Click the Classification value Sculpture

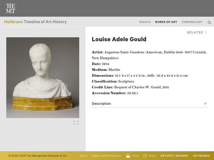coord(126,81)
